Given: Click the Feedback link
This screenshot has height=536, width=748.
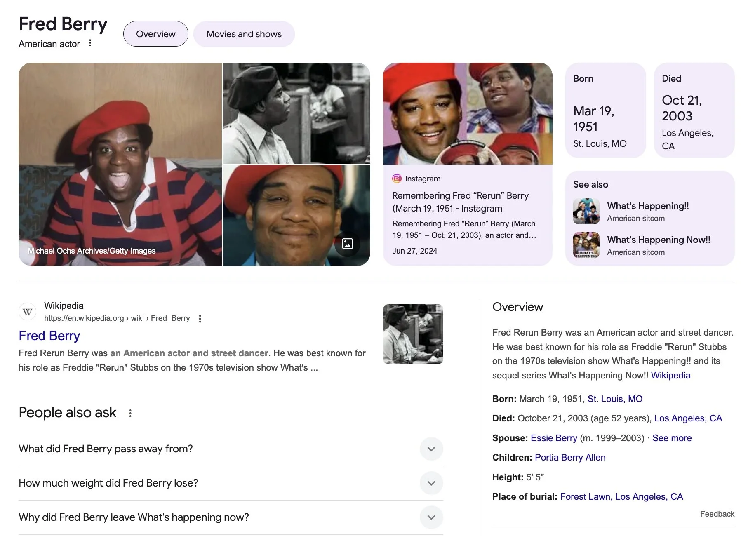Looking at the screenshot, I should point(717,514).
